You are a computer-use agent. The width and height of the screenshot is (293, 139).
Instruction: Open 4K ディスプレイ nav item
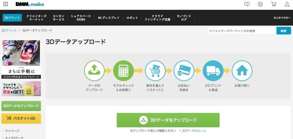(108, 18)
